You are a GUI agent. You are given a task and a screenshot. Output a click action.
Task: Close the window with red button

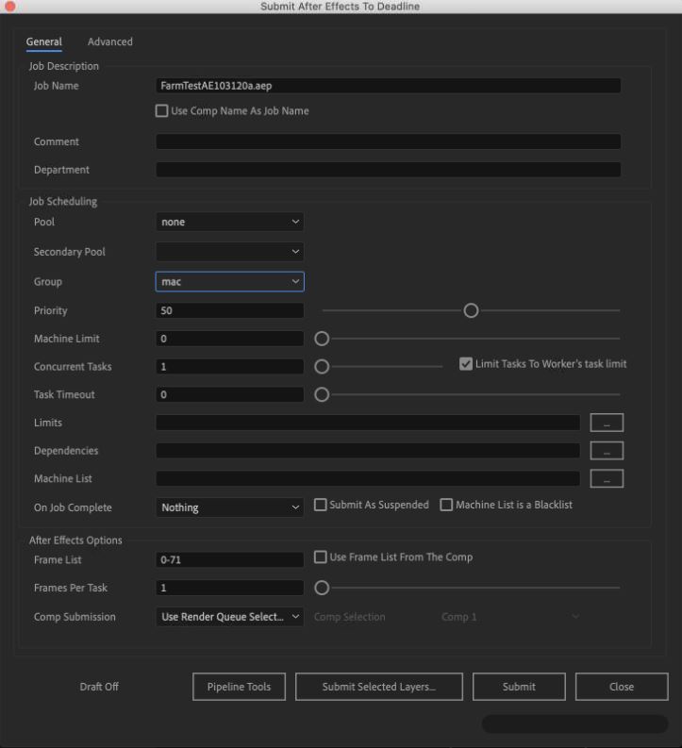point(10,6)
